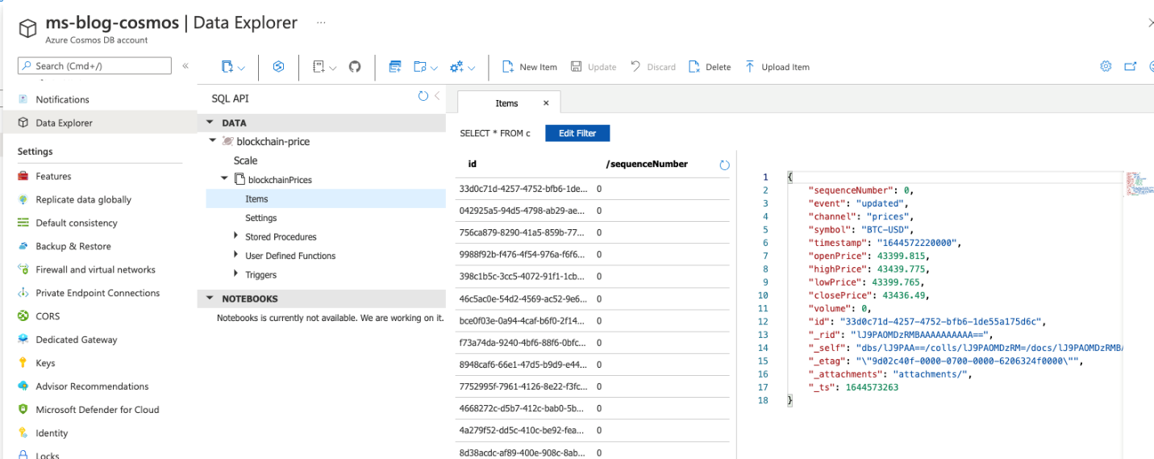
Task: Open the New Container dropdown arrow
Action: 241,68
